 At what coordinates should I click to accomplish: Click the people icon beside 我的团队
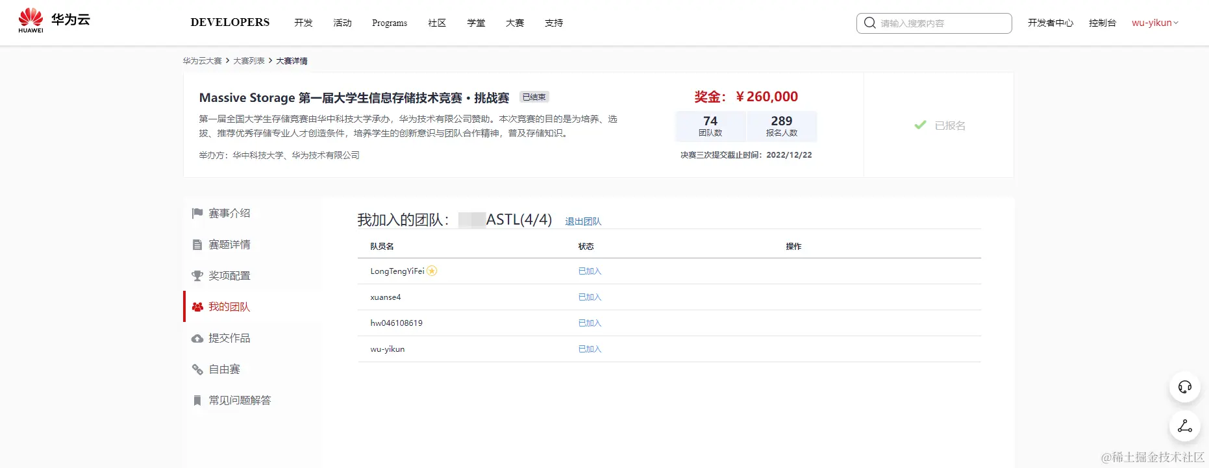click(x=197, y=307)
